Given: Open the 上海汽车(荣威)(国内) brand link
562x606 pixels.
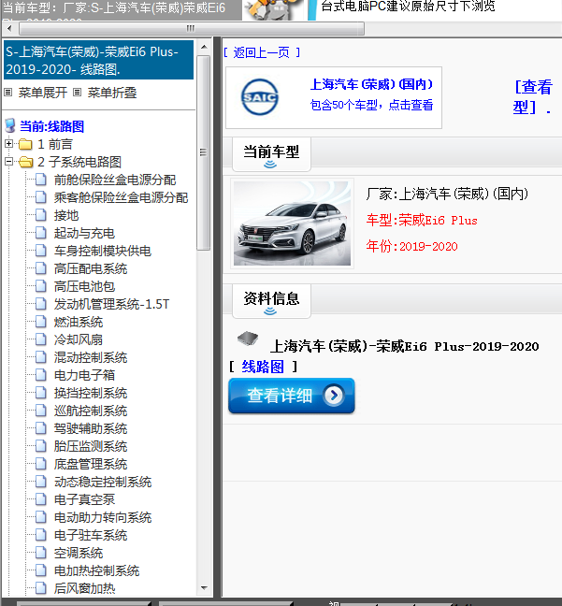Looking at the screenshot, I should pos(371,84).
